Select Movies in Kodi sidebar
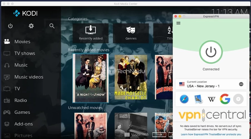 tap(22, 42)
